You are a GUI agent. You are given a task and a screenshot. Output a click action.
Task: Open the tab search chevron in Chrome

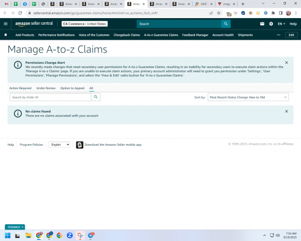[x=263, y=4]
